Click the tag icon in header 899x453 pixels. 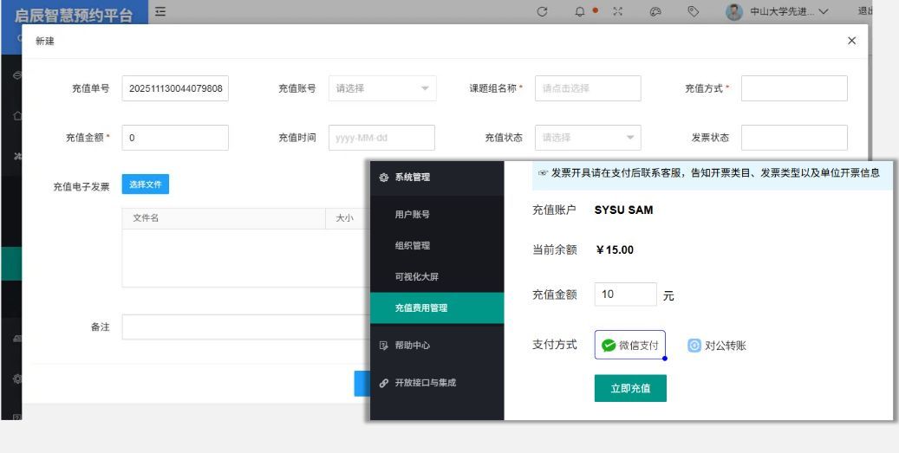(694, 11)
